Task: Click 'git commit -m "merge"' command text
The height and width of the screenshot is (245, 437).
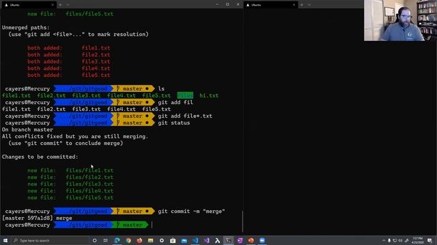Action: tap(191, 212)
